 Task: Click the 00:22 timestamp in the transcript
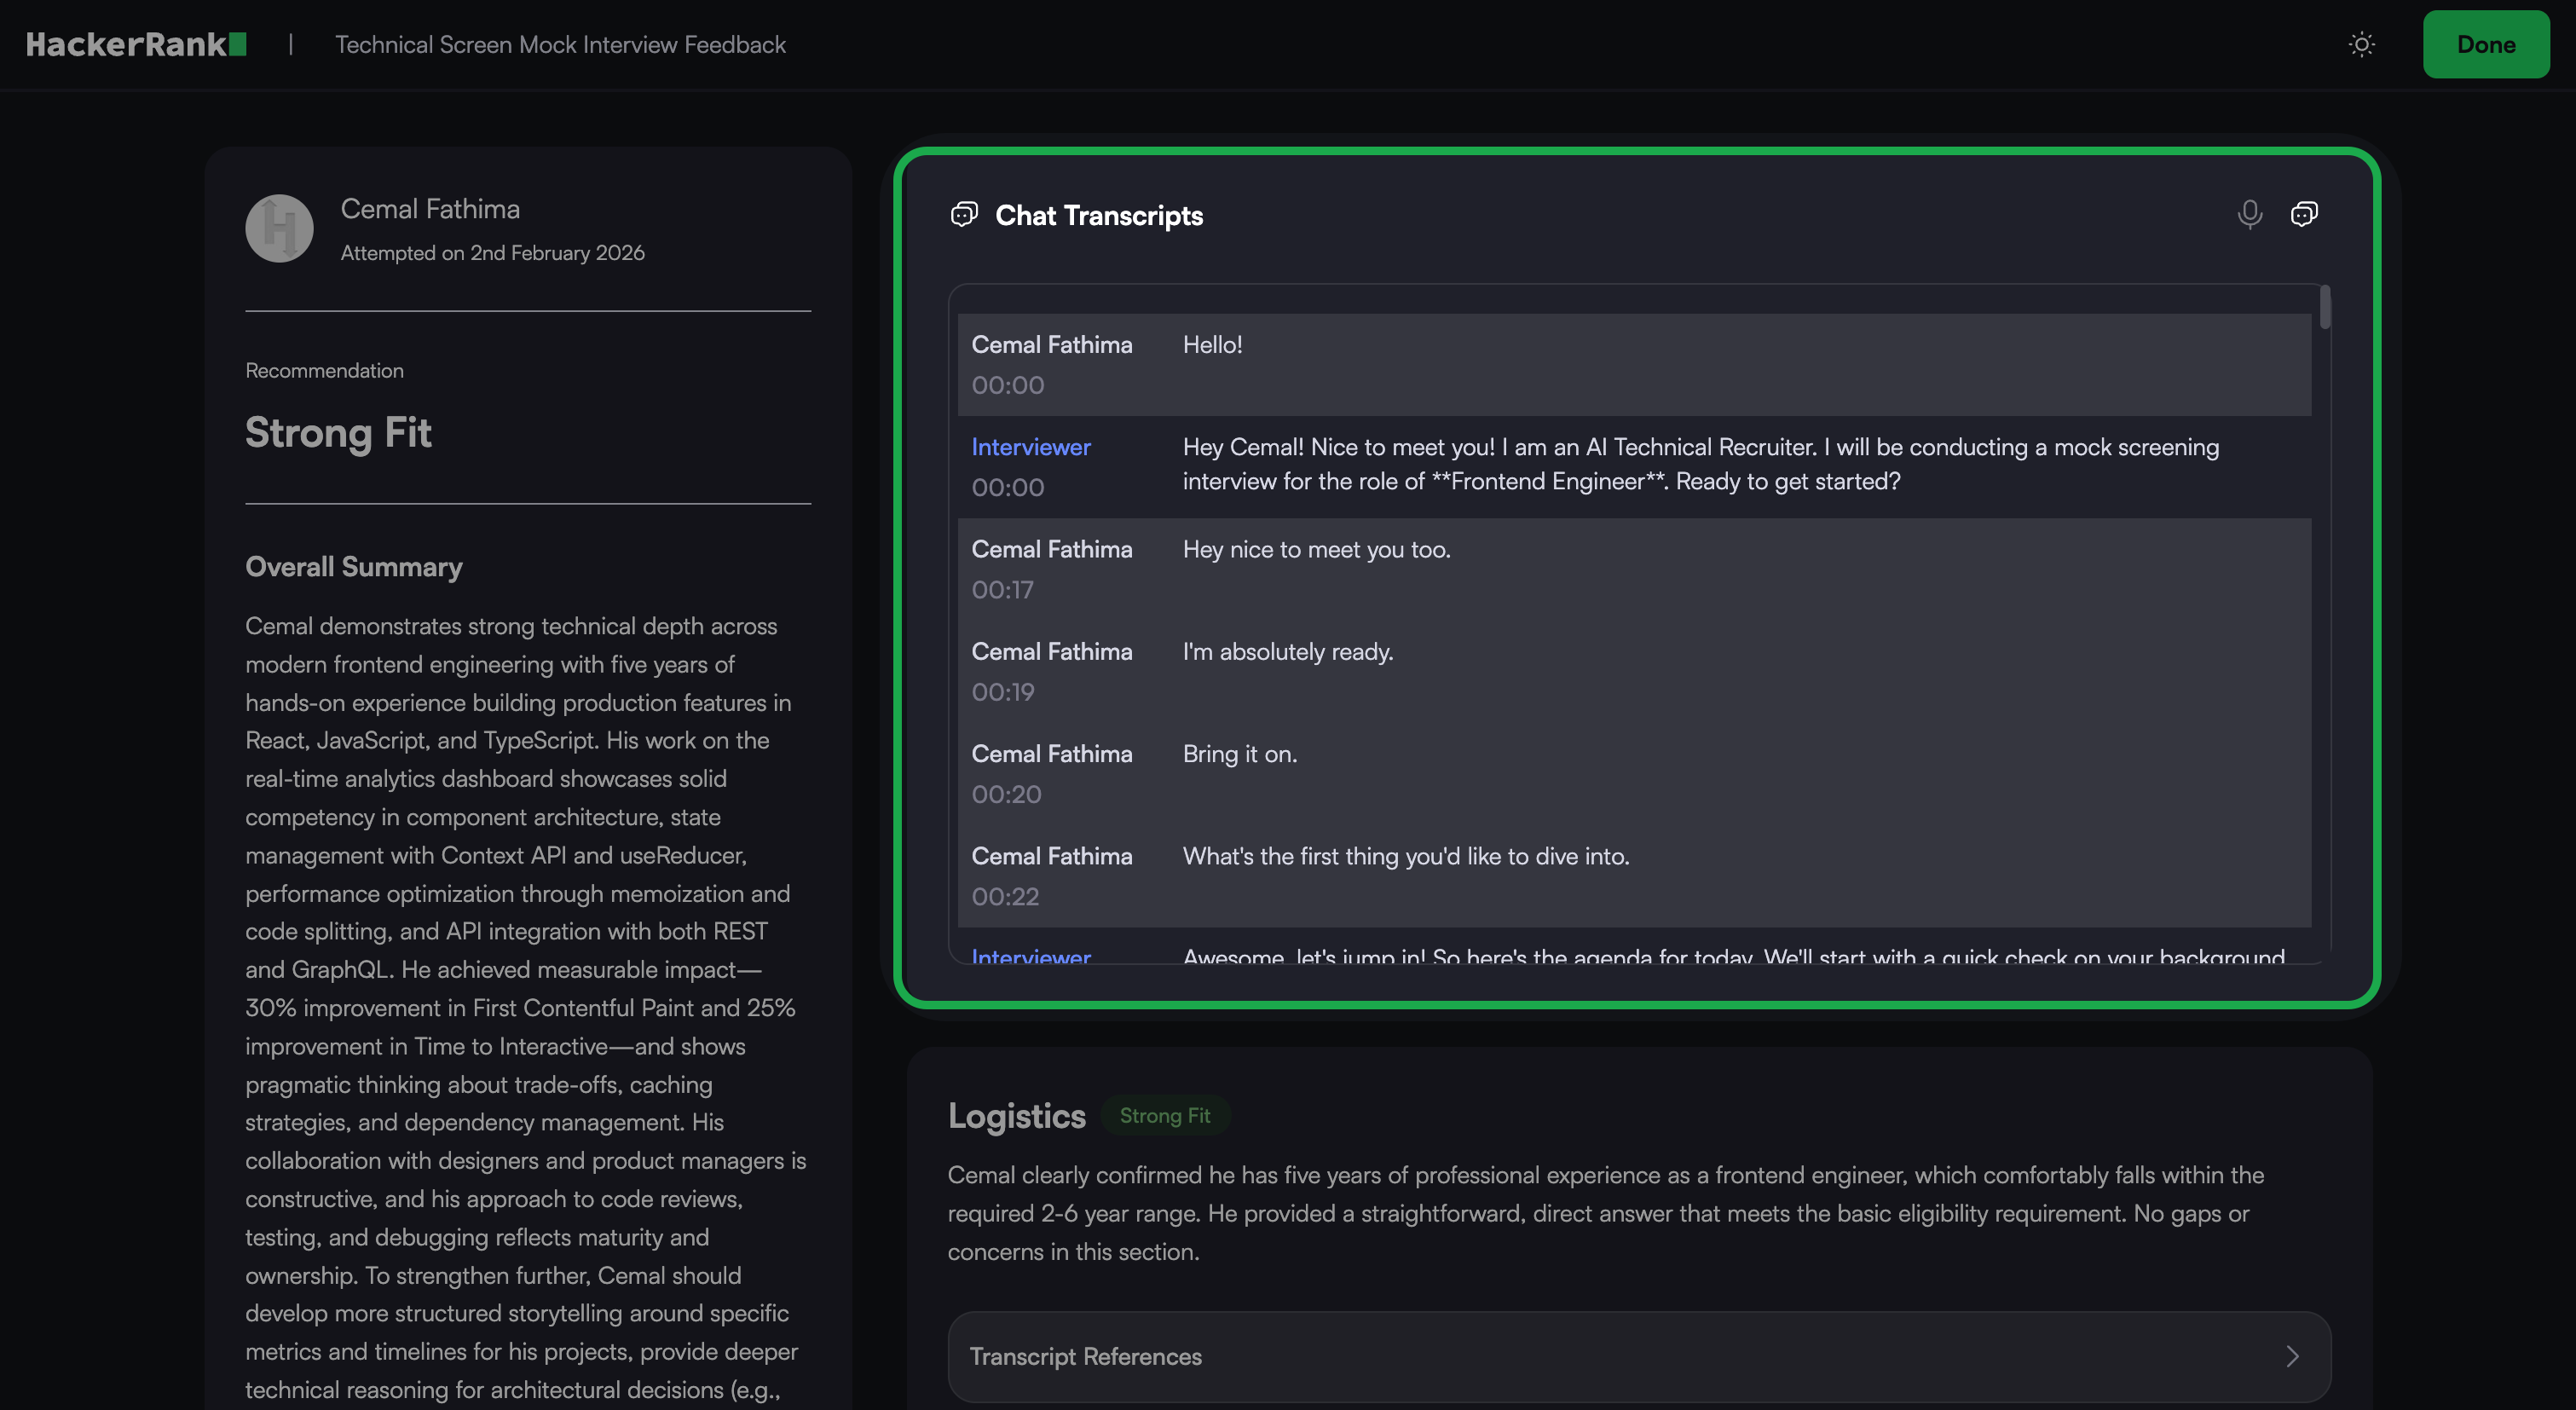click(x=1006, y=897)
